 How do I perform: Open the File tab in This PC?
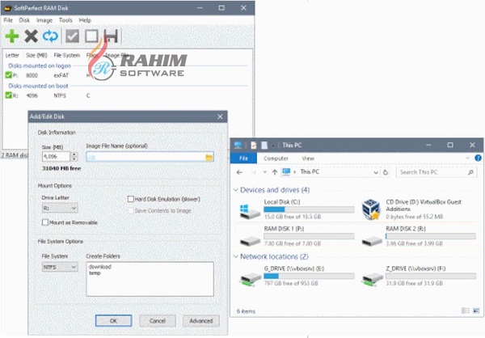tap(243, 158)
